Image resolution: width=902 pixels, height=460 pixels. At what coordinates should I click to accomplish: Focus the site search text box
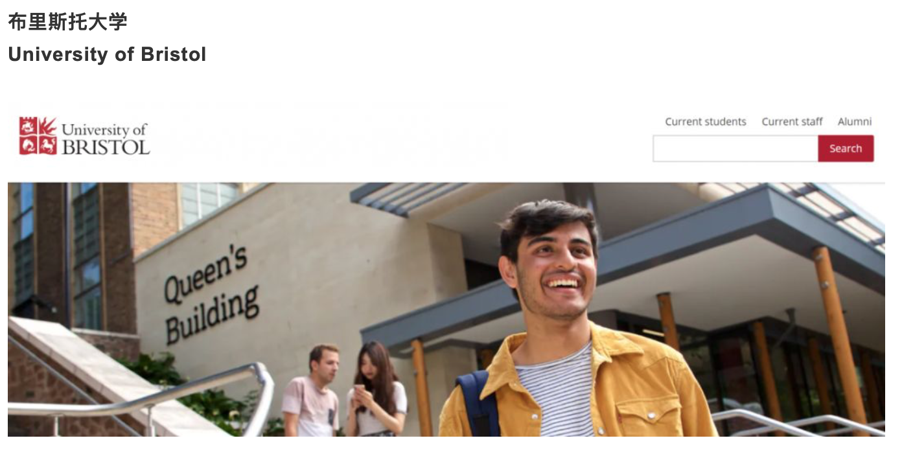point(735,148)
